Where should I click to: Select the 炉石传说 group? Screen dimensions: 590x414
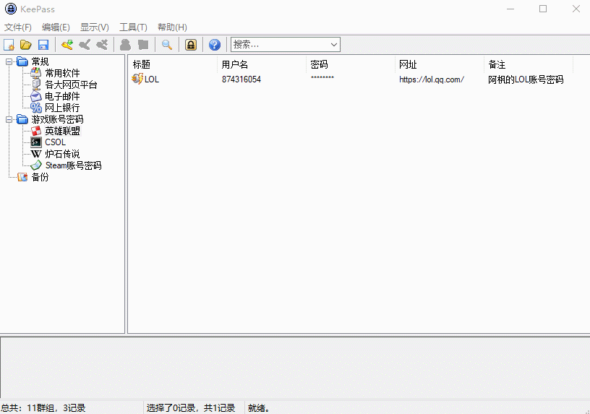coord(62,154)
